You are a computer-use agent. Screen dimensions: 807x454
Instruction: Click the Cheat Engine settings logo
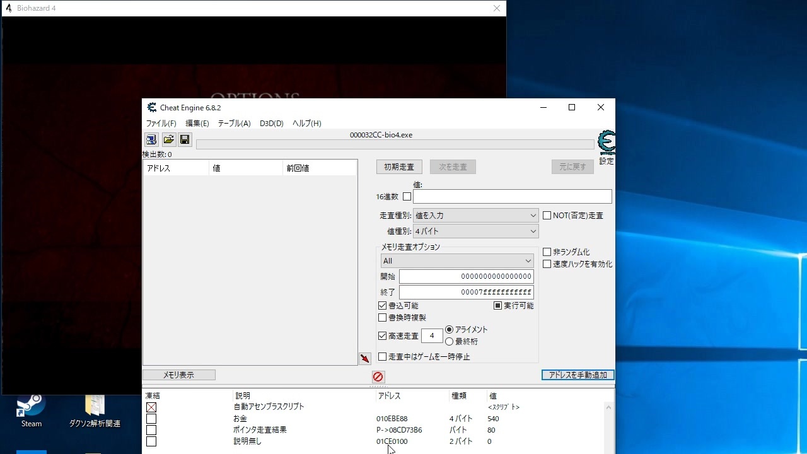607,143
